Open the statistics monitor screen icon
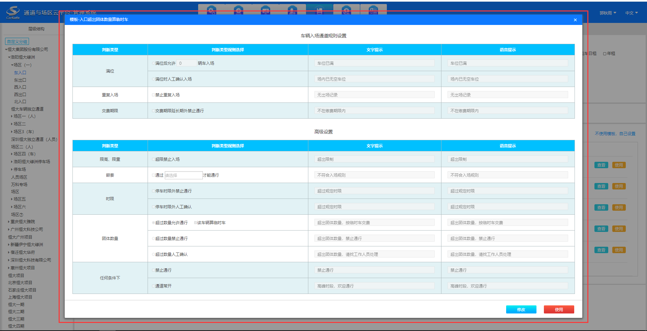The height and width of the screenshot is (331, 647). tap(266, 10)
